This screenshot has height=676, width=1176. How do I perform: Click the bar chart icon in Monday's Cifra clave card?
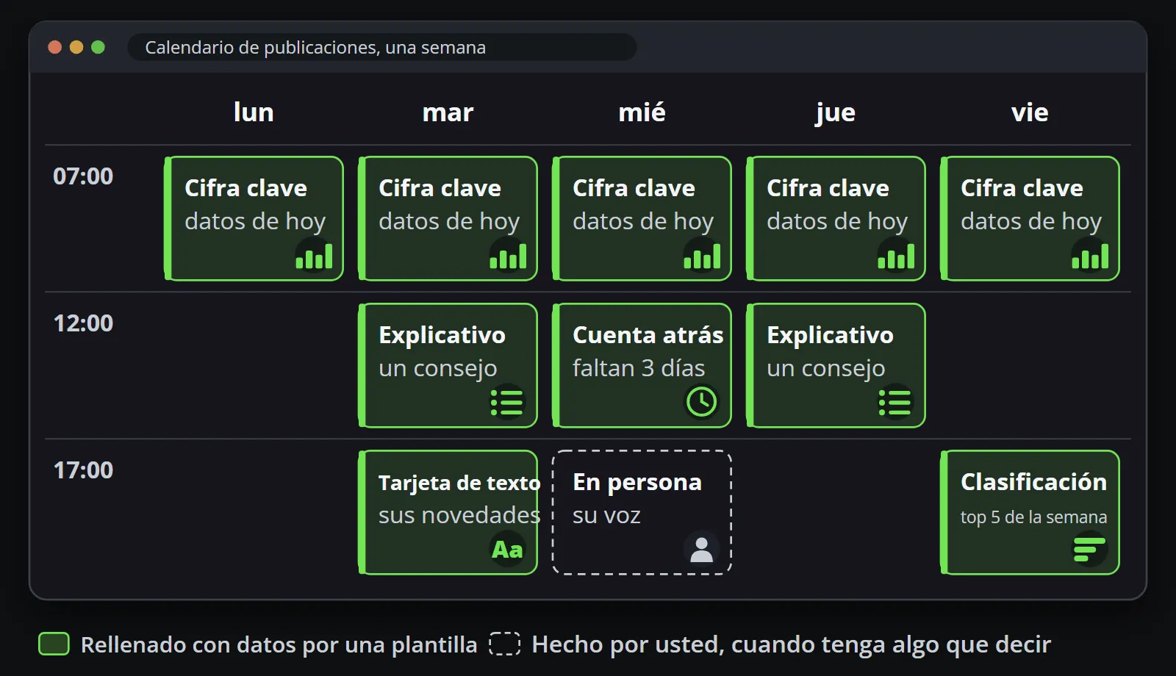point(314,256)
